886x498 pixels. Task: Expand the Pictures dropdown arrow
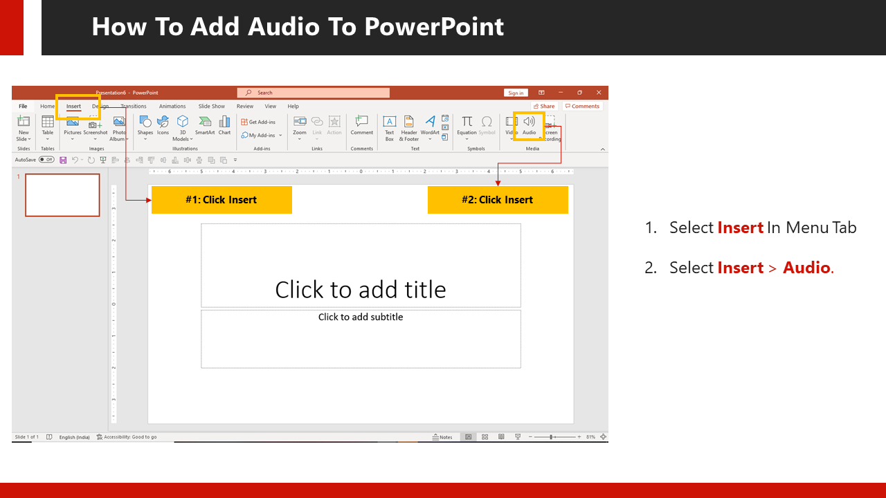coord(72,139)
